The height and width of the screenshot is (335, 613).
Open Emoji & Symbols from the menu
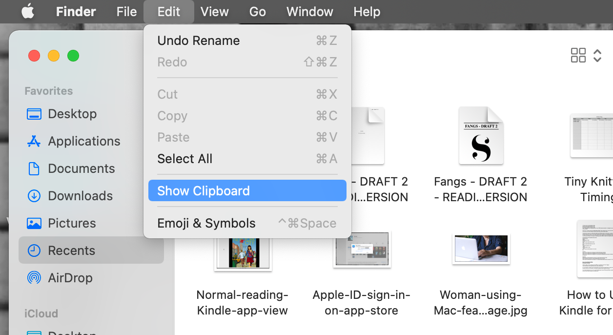pos(206,223)
